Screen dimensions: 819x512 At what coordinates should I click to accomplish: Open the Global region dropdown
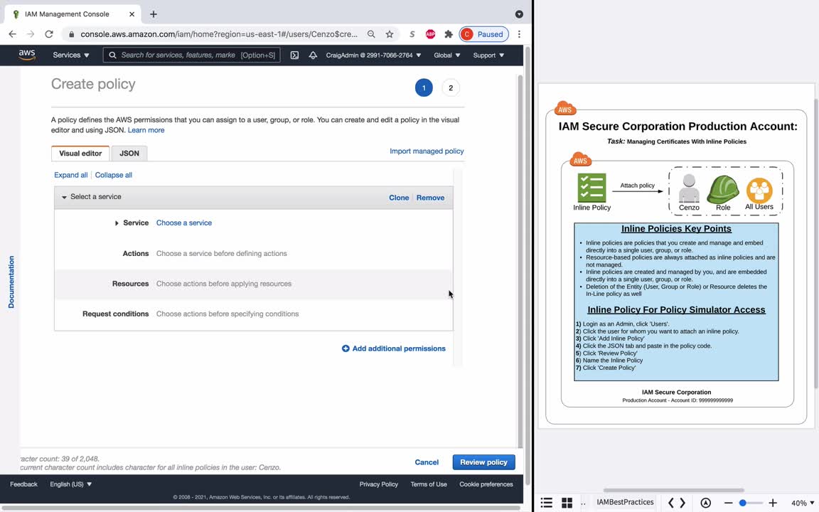point(447,55)
